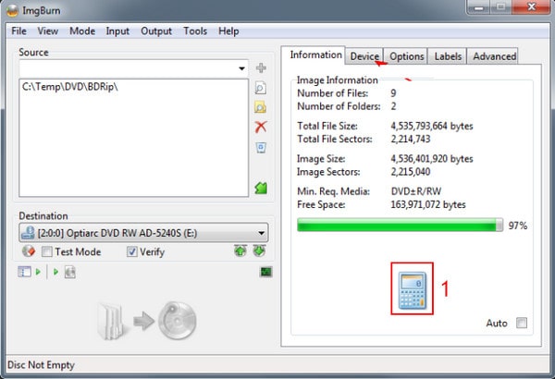Uncheck the Verify checkbox
Viewport: 555px width, 379px height.
[x=132, y=251]
